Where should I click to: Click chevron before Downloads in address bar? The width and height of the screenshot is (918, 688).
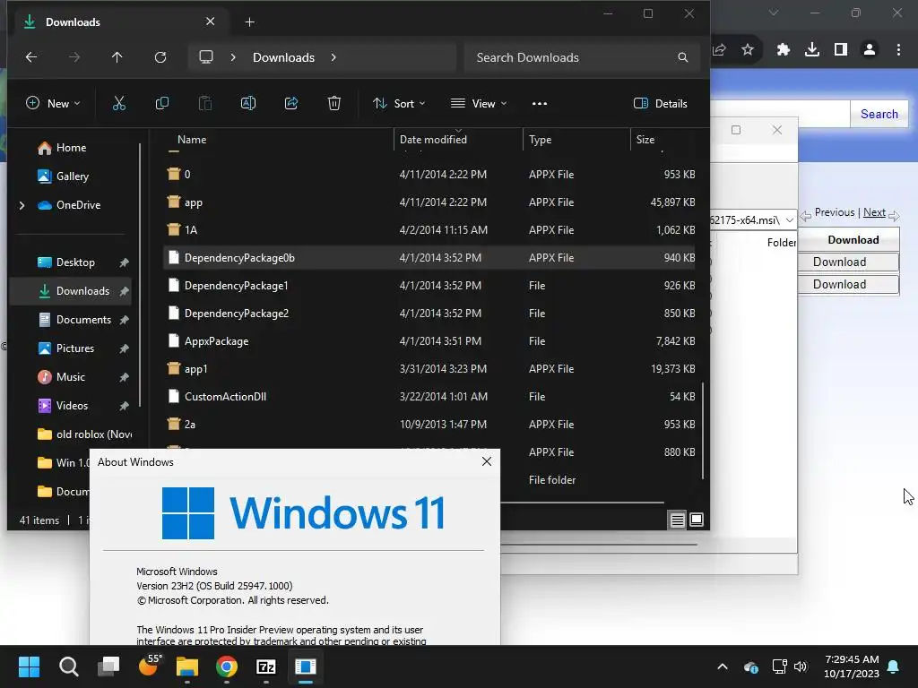coord(233,57)
